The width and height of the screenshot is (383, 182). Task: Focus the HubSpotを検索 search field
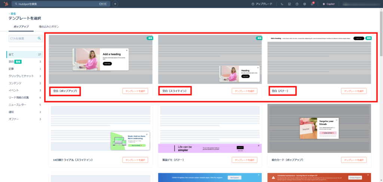point(56,4)
